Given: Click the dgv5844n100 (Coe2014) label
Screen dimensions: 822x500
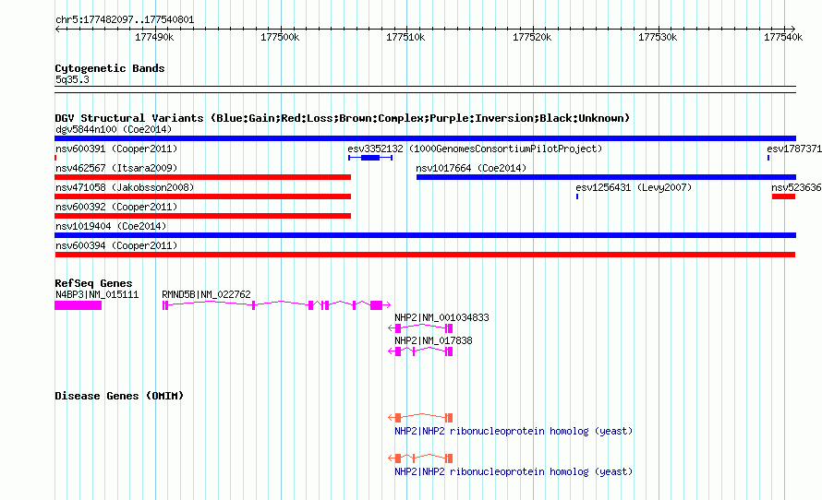Looking at the screenshot, I should (x=114, y=129).
